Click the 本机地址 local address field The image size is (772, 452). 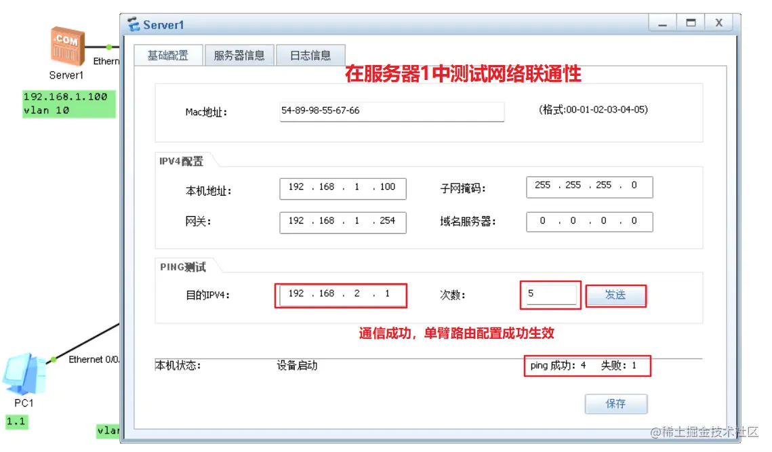[342, 188]
